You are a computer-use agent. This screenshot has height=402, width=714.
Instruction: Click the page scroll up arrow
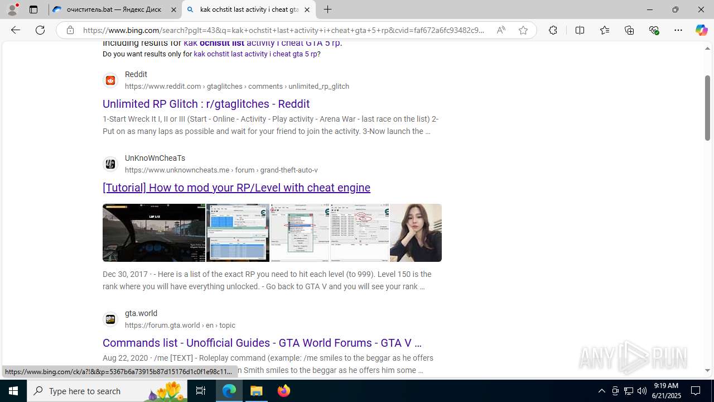tap(707, 49)
